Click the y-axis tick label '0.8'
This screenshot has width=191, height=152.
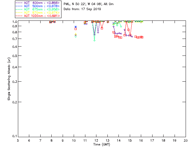point(15,32)
